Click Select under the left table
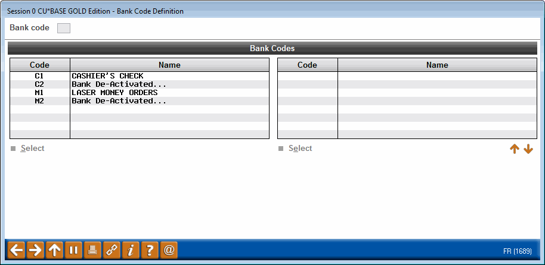The height and width of the screenshot is (265, 545). click(x=32, y=149)
